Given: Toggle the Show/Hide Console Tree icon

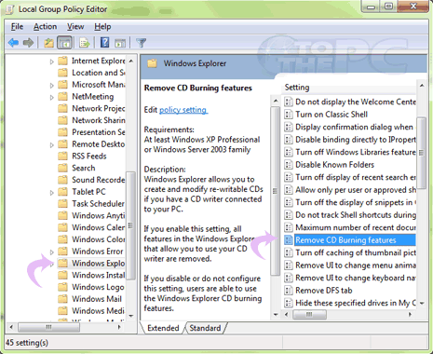Looking at the screenshot, I should click(x=64, y=43).
